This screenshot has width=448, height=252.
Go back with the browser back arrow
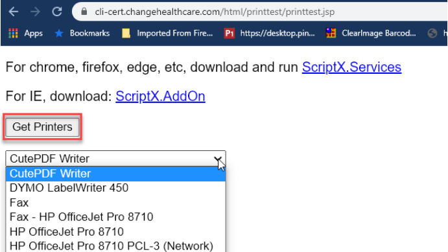click(13, 12)
